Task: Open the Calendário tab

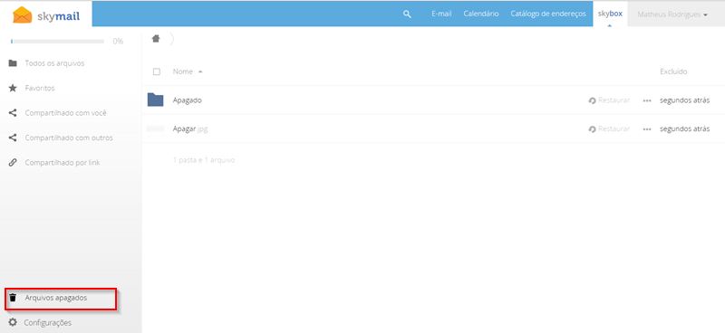Action: click(x=481, y=14)
